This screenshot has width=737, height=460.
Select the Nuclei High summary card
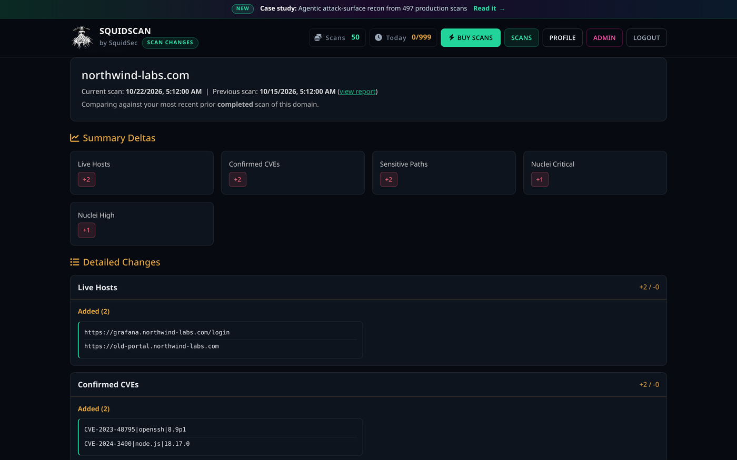142,224
